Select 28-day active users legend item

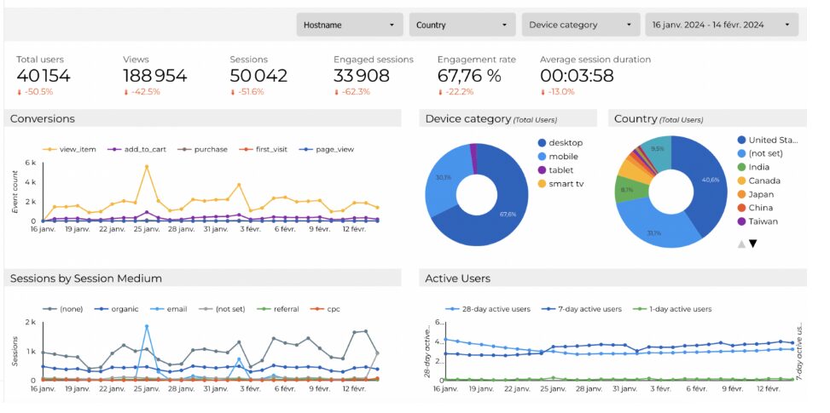pos(487,309)
